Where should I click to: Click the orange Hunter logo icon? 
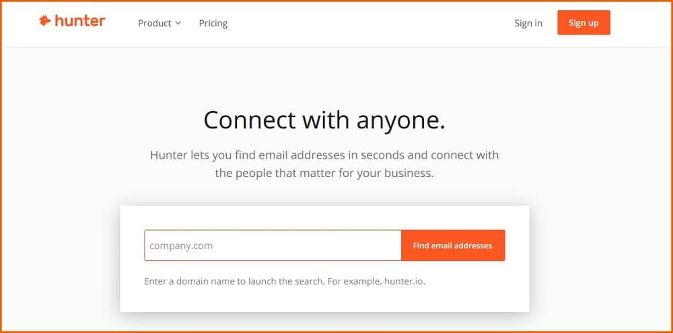pos(45,21)
